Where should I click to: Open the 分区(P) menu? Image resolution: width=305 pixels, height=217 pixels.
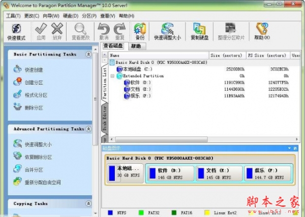click(89, 16)
